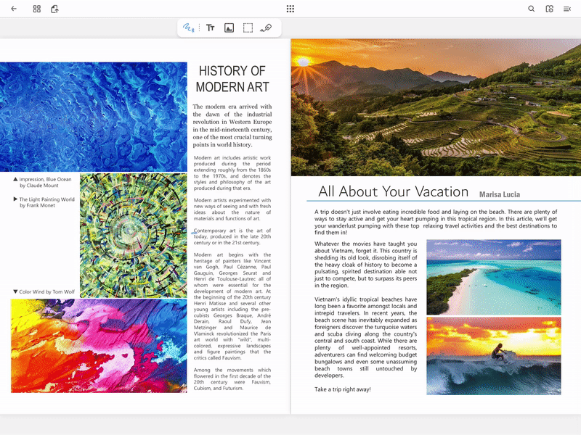Click the share document icon
This screenshot has width=581, height=435.
[x=55, y=9]
